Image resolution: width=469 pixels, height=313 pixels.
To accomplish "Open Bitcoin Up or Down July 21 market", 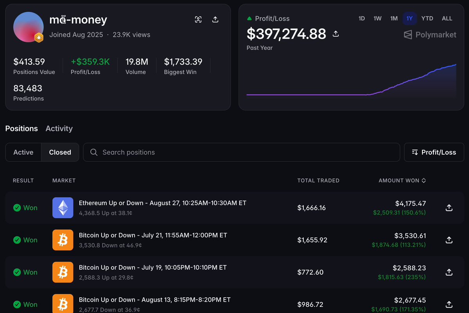I will tap(153, 235).
